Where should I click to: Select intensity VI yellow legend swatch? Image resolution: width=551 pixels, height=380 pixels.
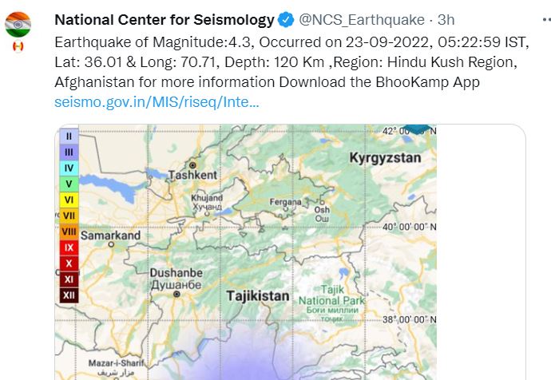(69, 200)
